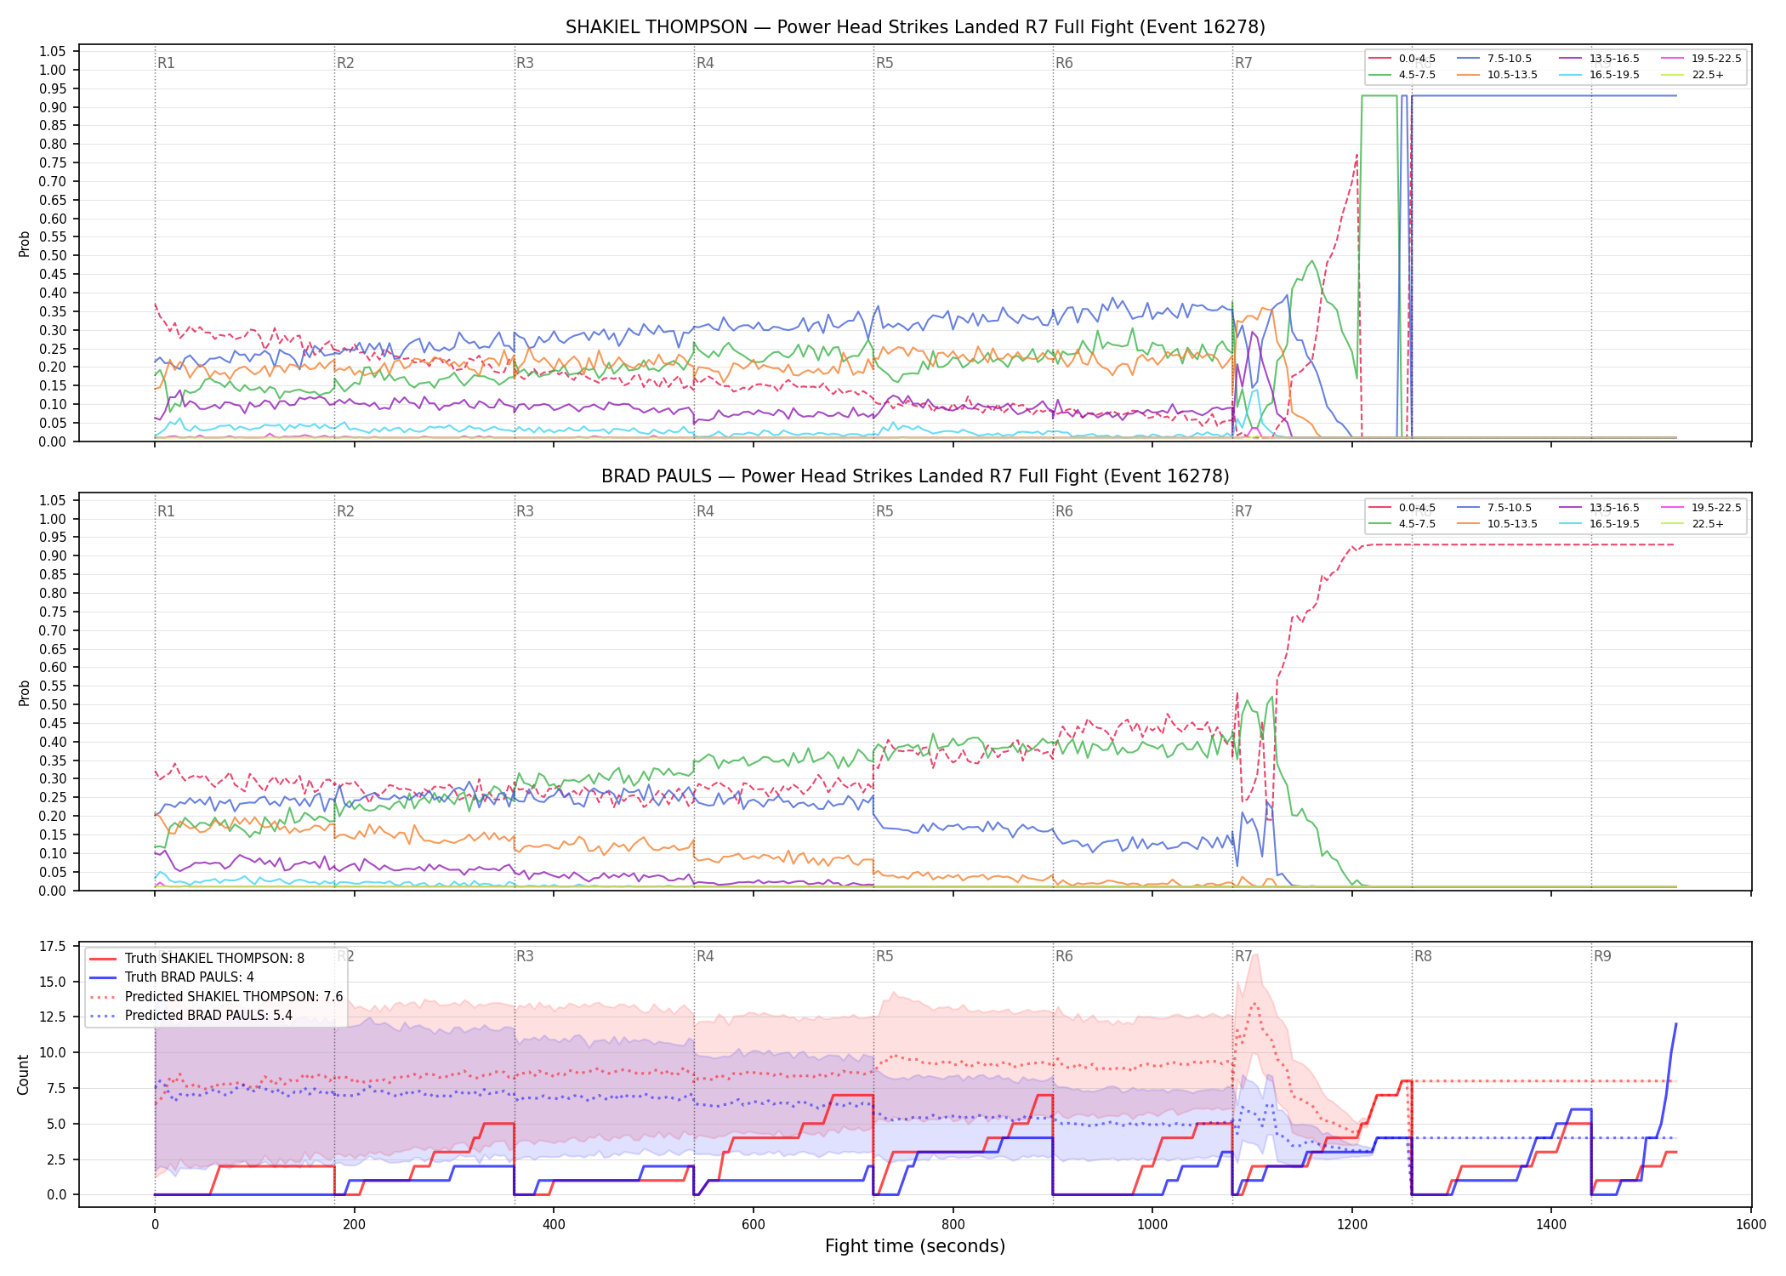
Task: Click '16.5-19.5' legend entry in Pauls chart
Action: point(1600,524)
